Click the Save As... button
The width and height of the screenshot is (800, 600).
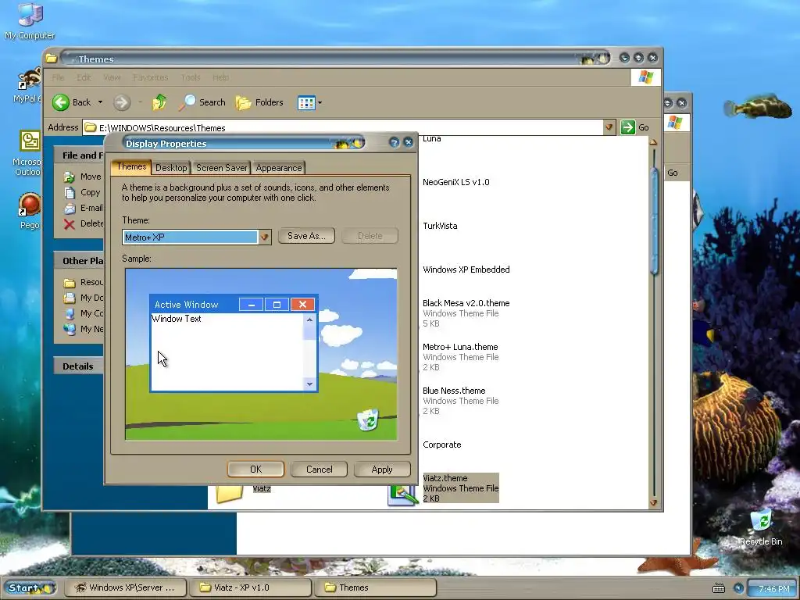(x=306, y=236)
